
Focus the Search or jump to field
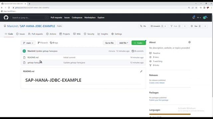[x=29, y=18]
